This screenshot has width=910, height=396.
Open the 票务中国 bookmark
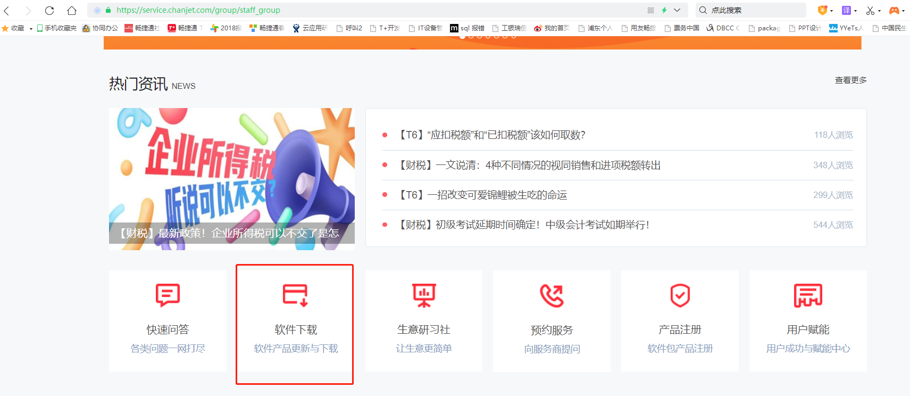[682, 28]
